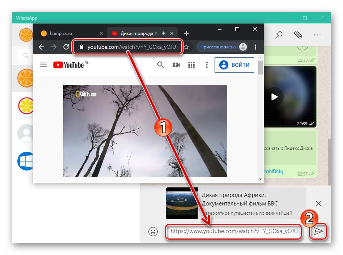
Task: Close the Lumpics.ru tab
Action: click(x=101, y=33)
